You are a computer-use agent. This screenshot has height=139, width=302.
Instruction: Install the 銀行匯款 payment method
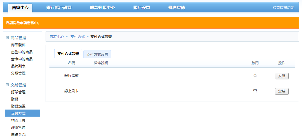tap(282, 76)
